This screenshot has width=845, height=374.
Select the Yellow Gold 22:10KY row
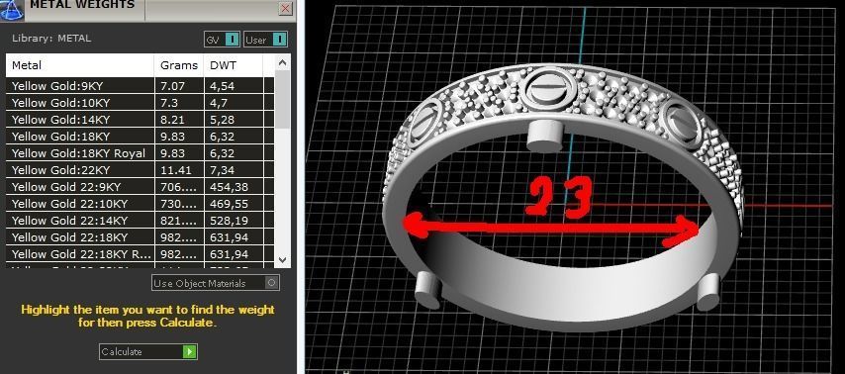tap(140, 204)
